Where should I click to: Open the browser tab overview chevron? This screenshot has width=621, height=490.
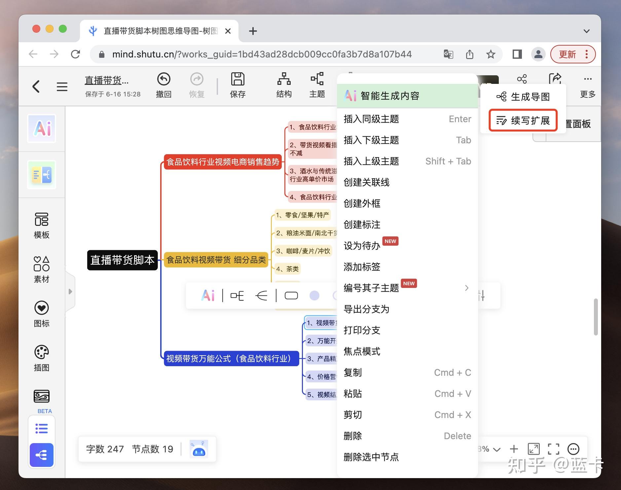pyautogui.click(x=587, y=31)
